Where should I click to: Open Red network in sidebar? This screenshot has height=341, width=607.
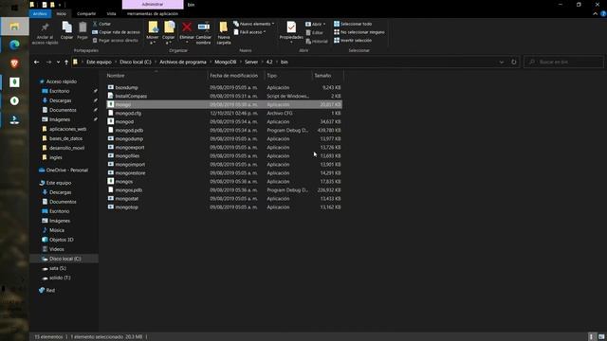pyautogui.click(x=50, y=291)
